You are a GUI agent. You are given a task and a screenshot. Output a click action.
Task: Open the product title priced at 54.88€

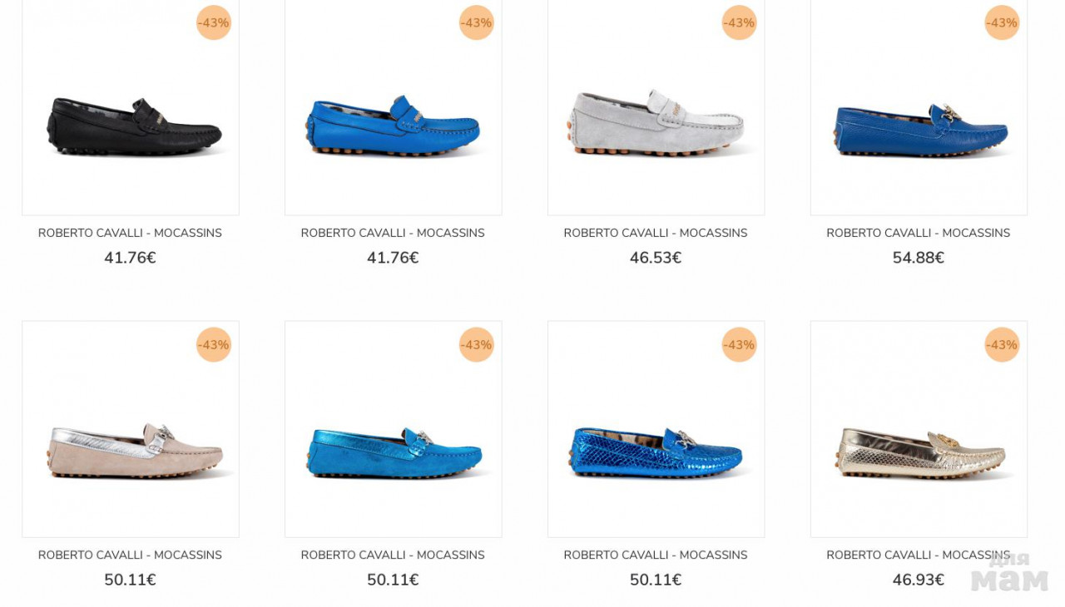pos(919,233)
